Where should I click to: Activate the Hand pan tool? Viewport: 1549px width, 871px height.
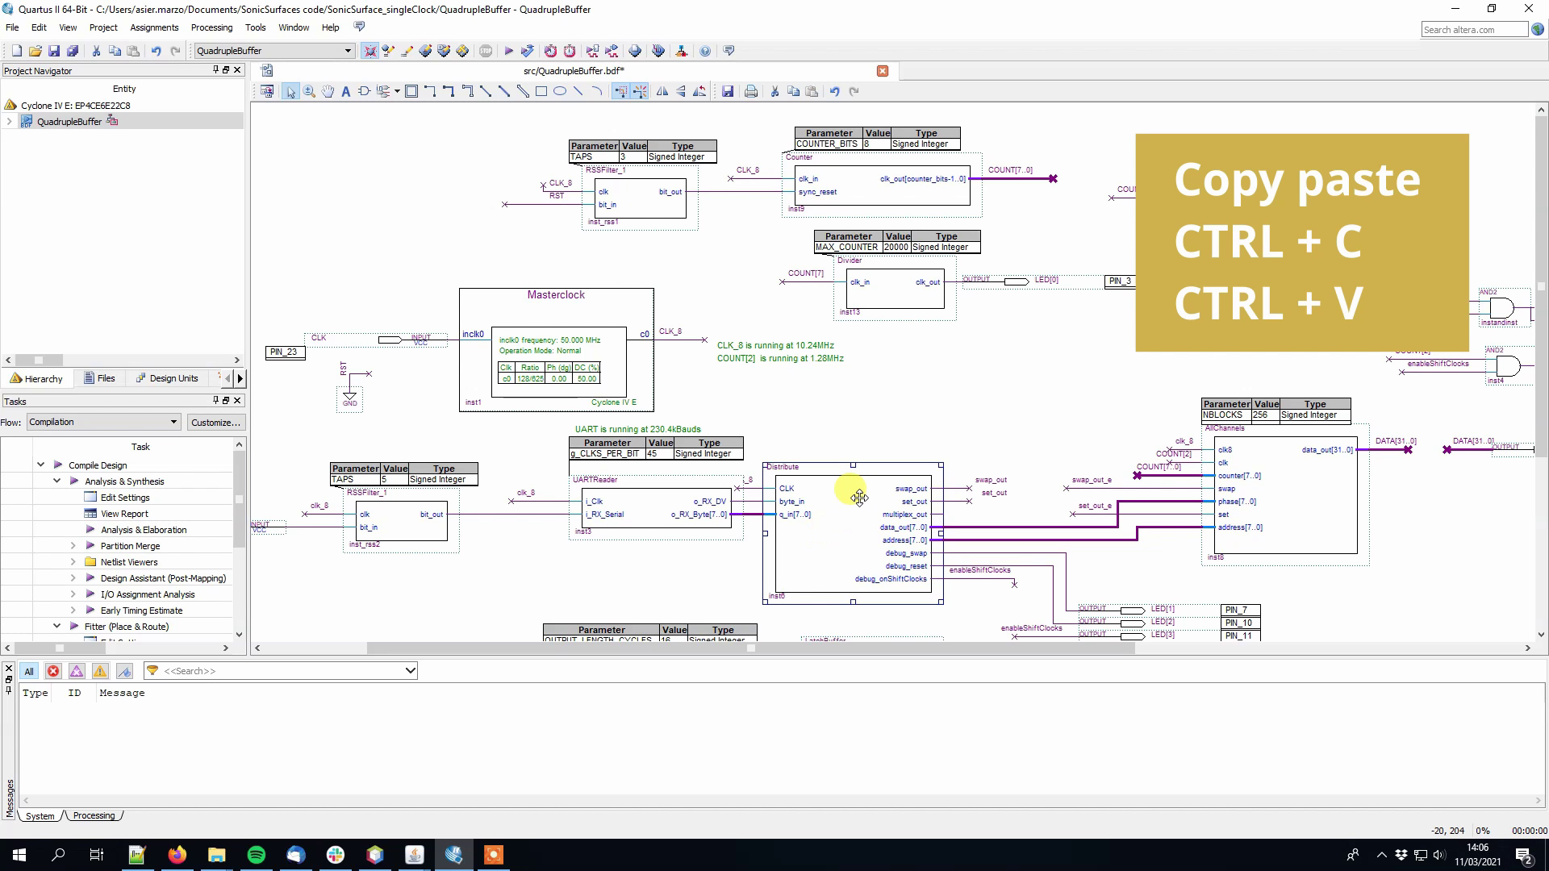pyautogui.click(x=328, y=92)
